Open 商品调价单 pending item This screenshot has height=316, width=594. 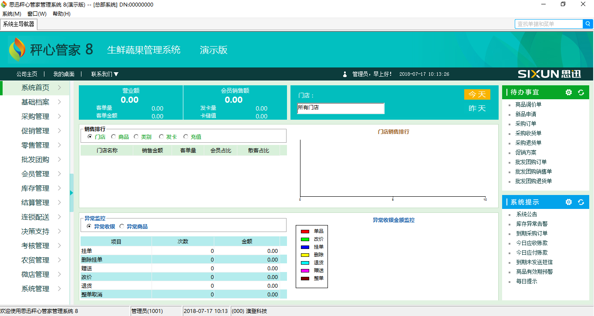(x=528, y=105)
